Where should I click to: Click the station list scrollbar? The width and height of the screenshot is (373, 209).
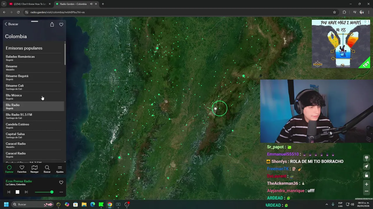(65, 54)
